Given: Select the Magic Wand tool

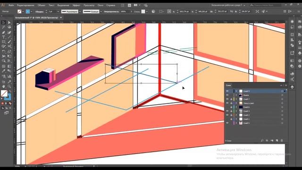Looking at the screenshot, I should click(3, 27).
